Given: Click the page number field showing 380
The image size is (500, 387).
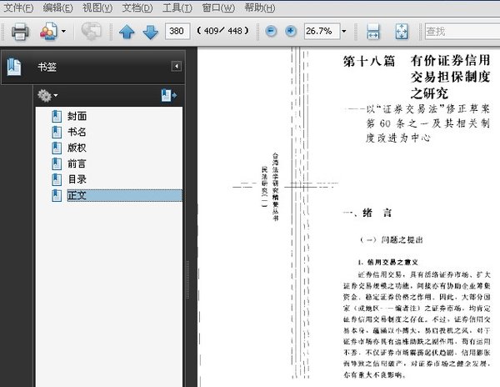Looking at the screenshot, I should (176, 32).
